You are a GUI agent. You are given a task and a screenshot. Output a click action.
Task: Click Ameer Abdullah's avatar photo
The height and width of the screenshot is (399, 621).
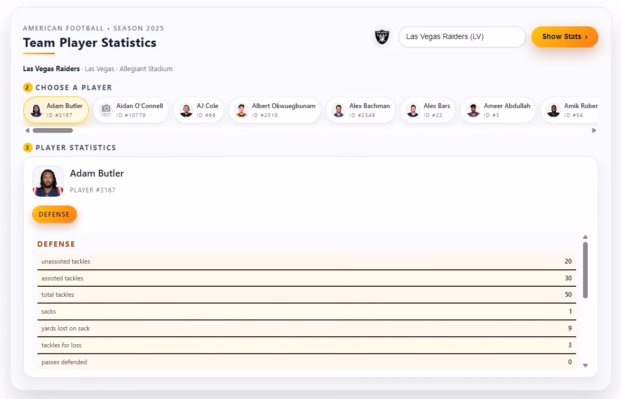(x=473, y=110)
